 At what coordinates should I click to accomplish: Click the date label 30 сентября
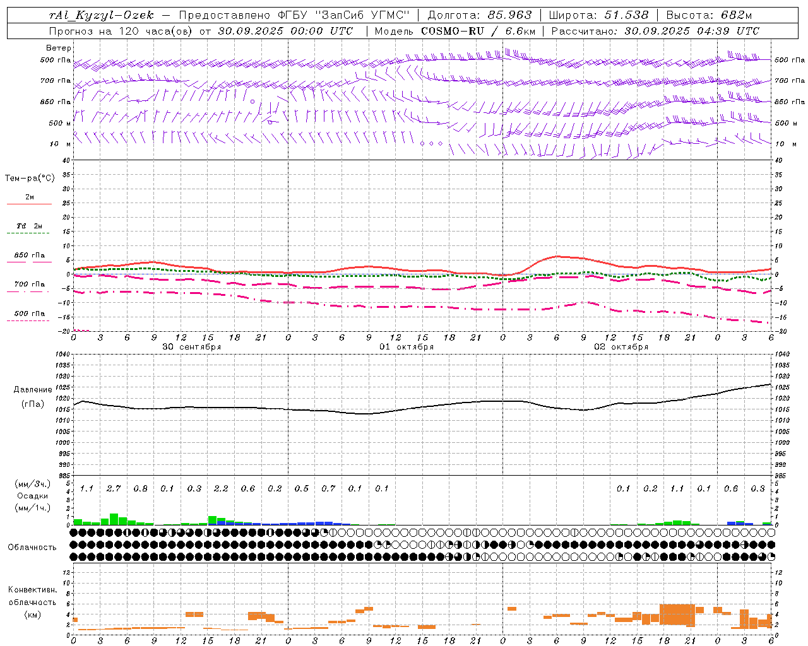click(x=191, y=347)
